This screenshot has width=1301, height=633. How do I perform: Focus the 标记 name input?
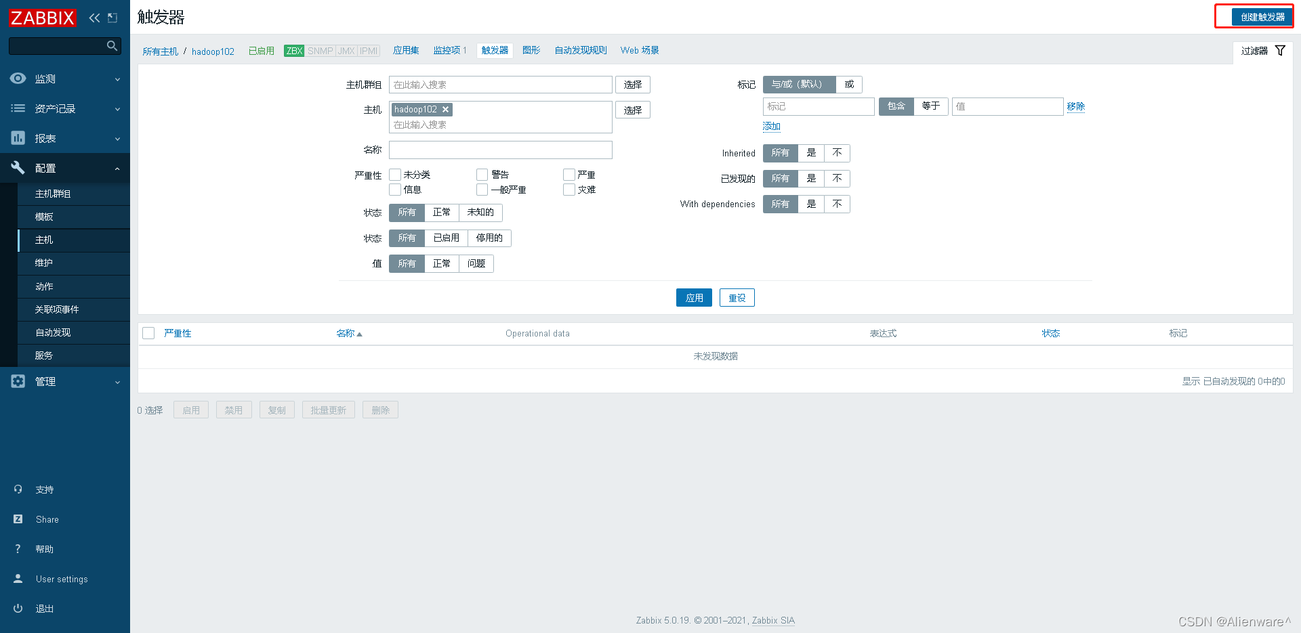pyautogui.click(x=819, y=106)
